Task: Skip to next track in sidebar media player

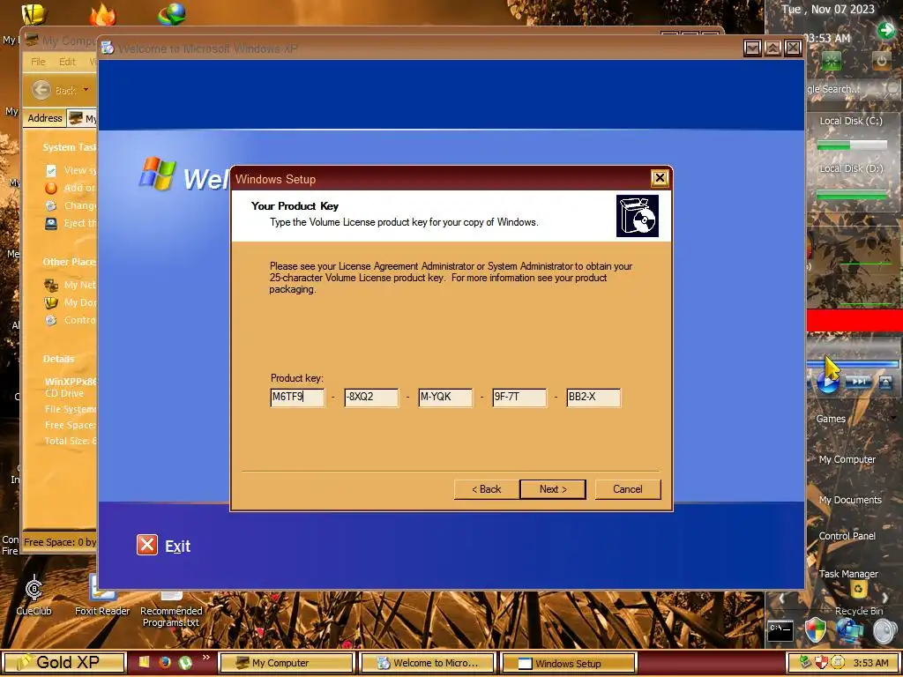Action: [x=859, y=381]
